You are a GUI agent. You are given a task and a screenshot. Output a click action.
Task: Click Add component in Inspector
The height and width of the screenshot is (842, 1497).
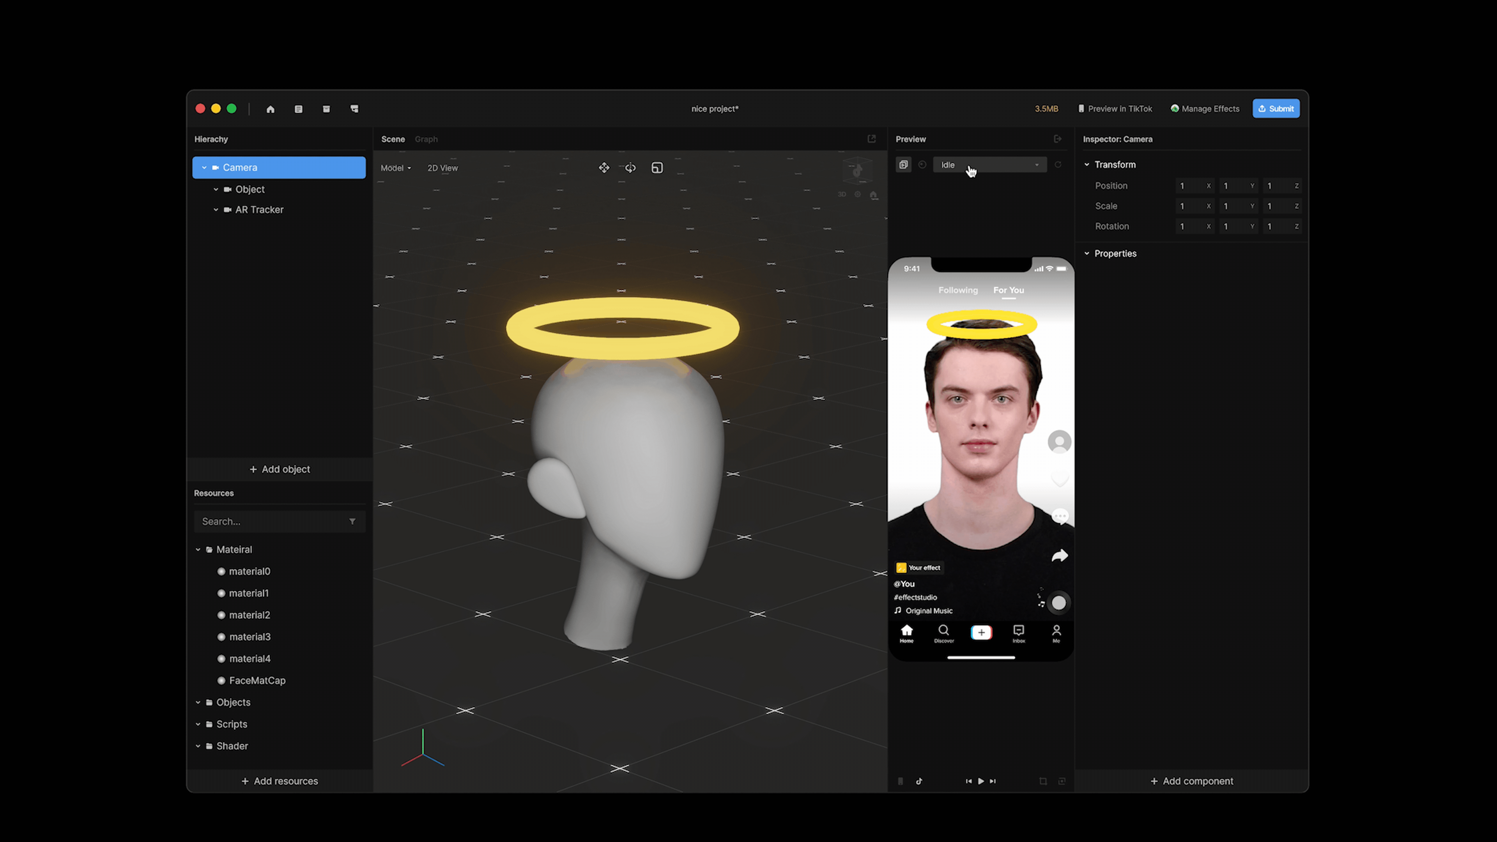click(1191, 781)
